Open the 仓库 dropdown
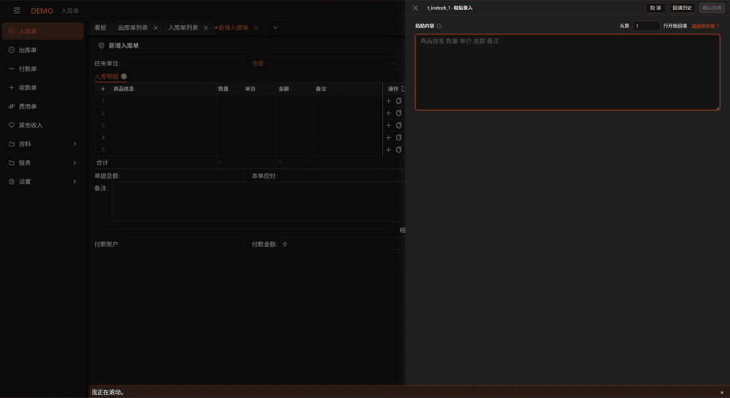Viewport: 730px width, 398px height. [x=336, y=63]
